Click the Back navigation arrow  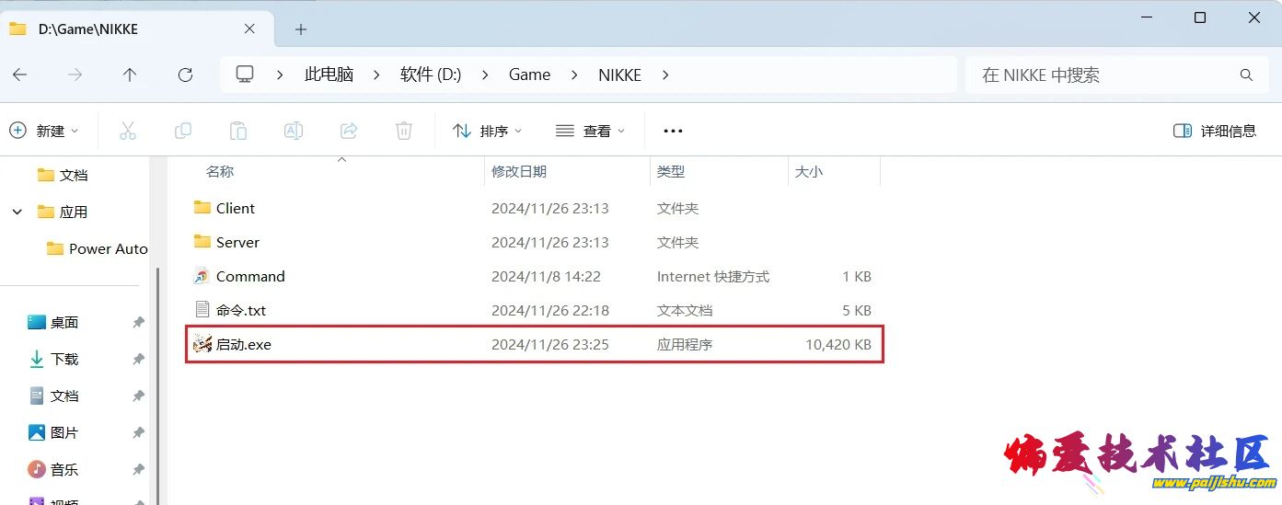click(19, 75)
